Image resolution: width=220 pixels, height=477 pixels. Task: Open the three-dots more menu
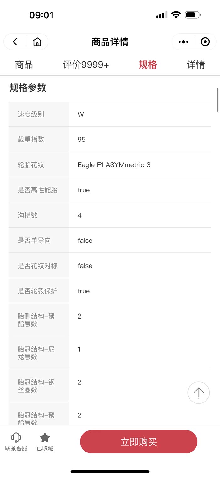183,42
